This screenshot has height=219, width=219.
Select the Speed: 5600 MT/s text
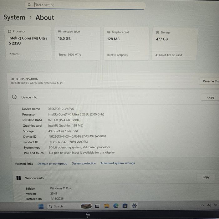point(70,55)
